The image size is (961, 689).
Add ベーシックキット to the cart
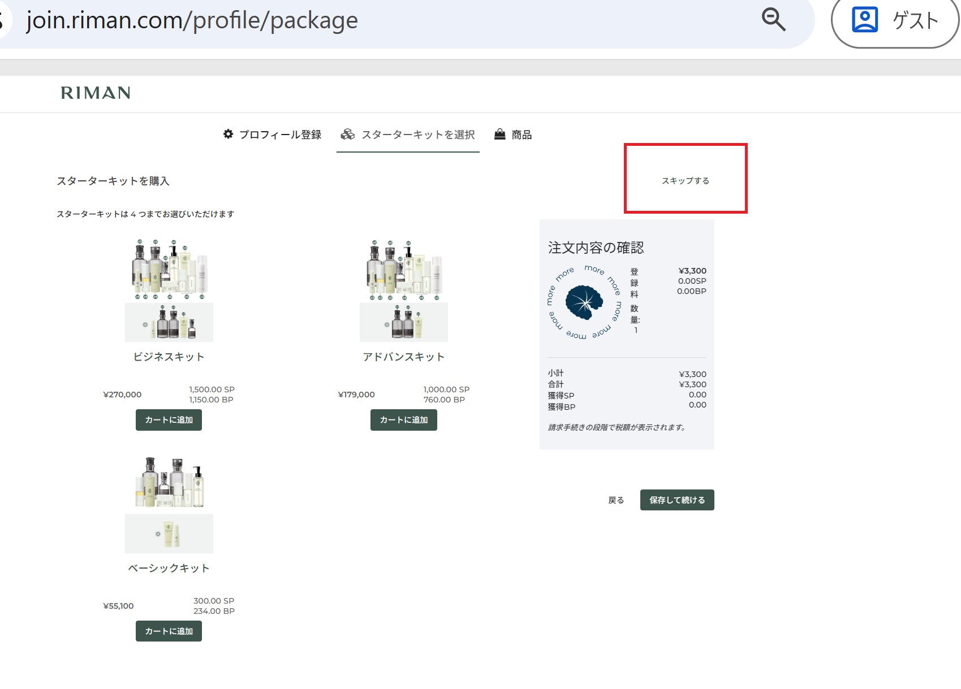pos(169,631)
